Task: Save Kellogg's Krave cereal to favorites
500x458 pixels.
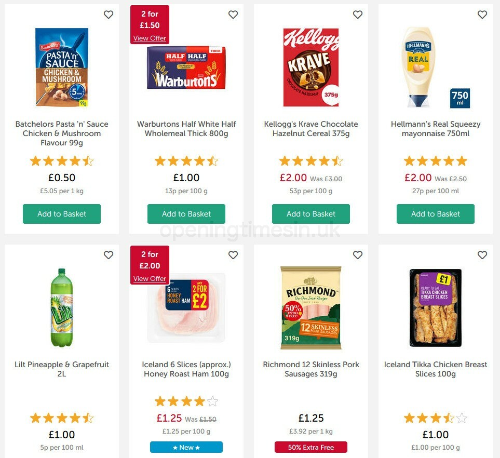Action: coord(358,15)
